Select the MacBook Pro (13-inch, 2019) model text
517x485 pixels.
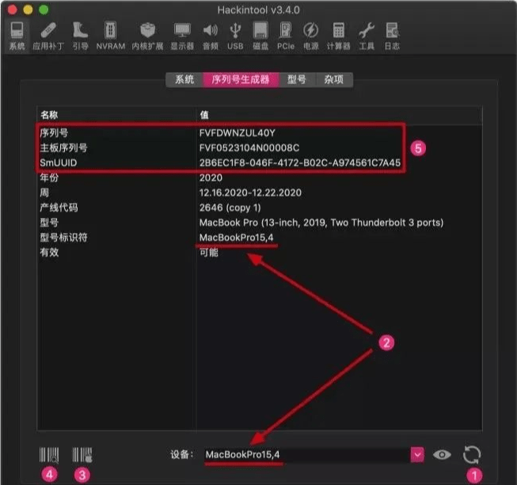click(321, 223)
